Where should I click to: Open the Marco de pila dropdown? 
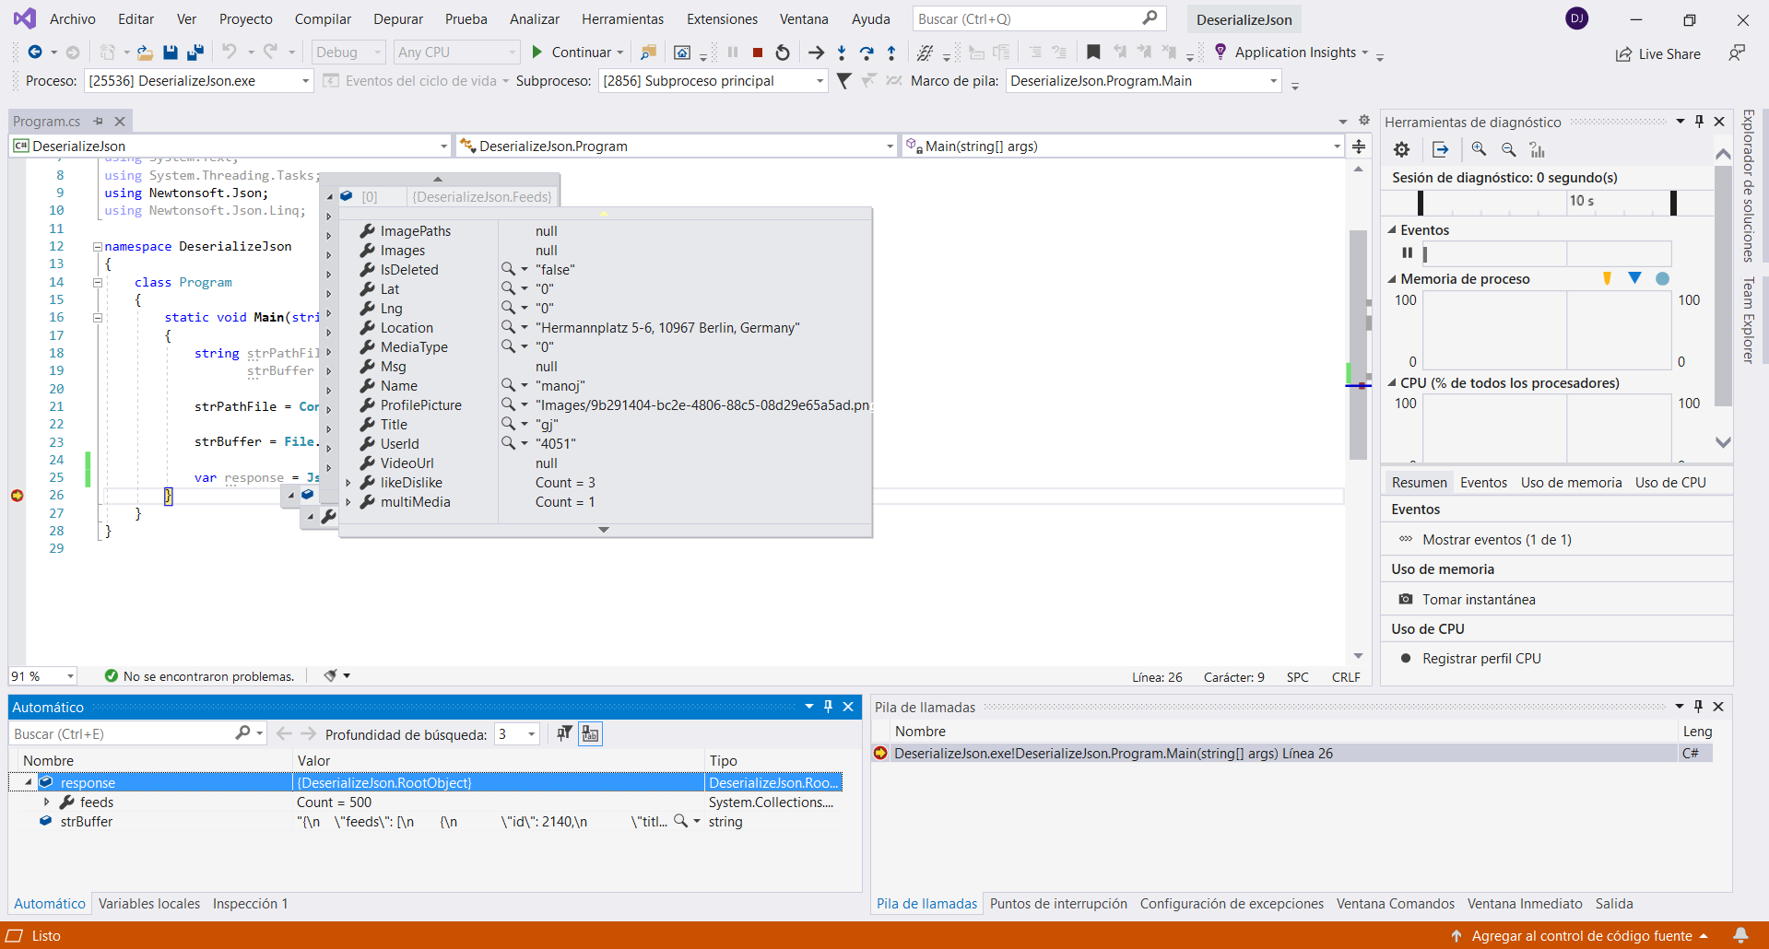[1273, 81]
